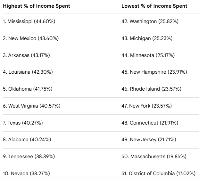Select the New Mexico (43.60%) row
199x179 pixels.
coord(31,38)
